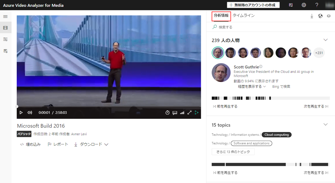The image size is (335, 183).
Task: Expand 経歴を表示する dropdown
Action: click(252, 87)
